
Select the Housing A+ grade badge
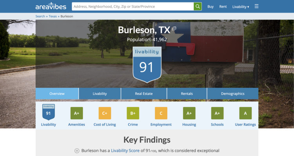[189, 113]
